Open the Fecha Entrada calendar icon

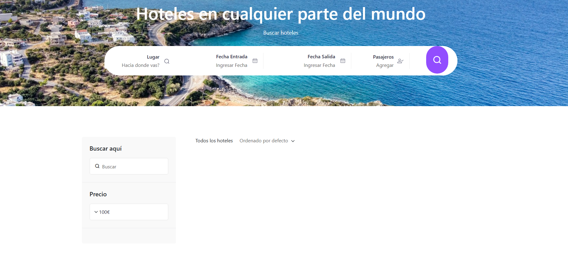click(x=255, y=61)
